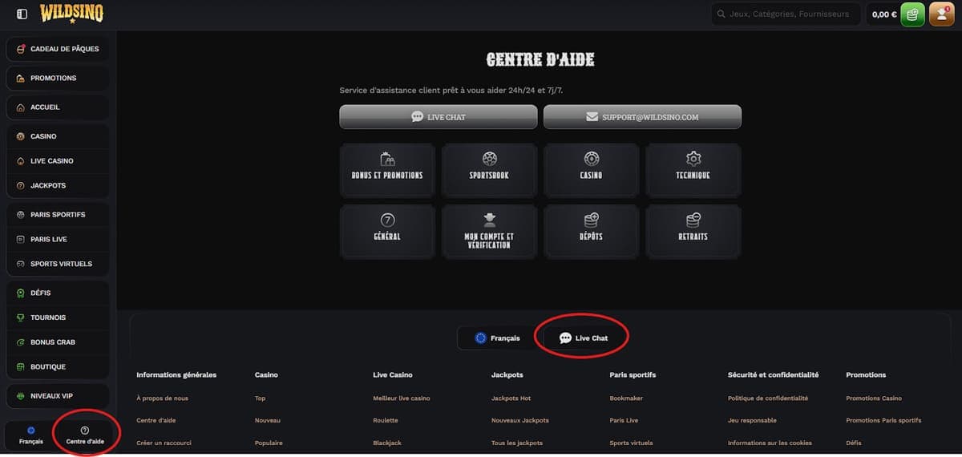Collapse the sidebar with the panel icon
This screenshot has width=962, height=457.
pyautogui.click(x=22, y=14)
